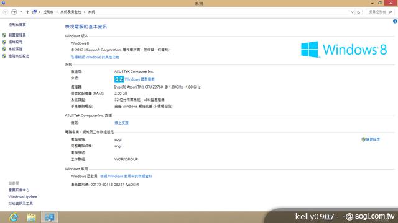The width and height of the screenshot is (398, 223).
Task: Open Help via the blue question mark
Action: click(x=395, y=21)
